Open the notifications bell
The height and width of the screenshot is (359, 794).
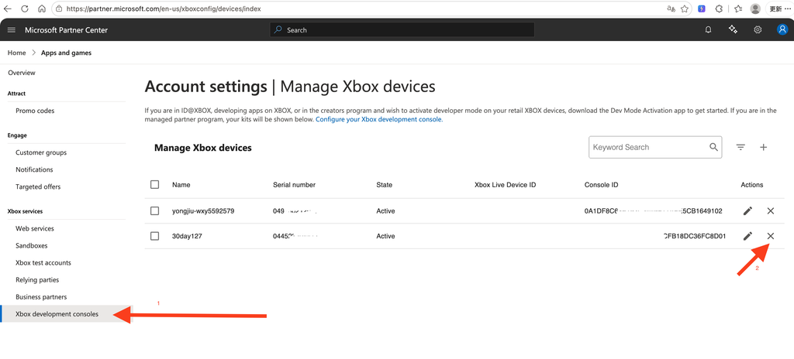click(x=708, y=30)
